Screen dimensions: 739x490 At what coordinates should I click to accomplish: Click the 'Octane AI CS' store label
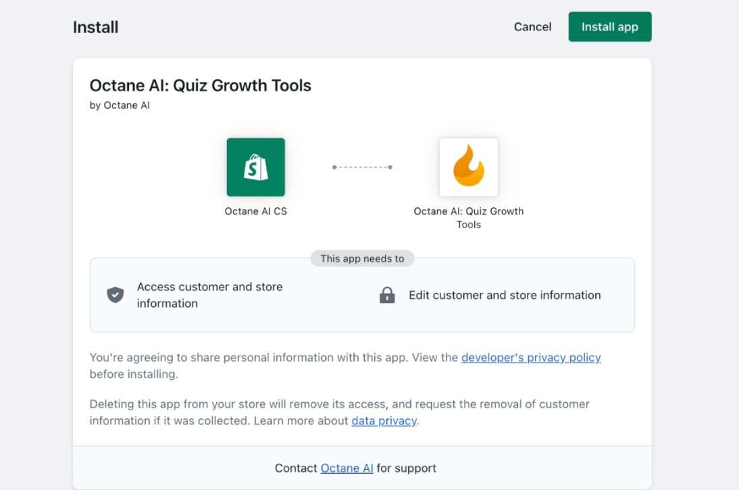256,211
